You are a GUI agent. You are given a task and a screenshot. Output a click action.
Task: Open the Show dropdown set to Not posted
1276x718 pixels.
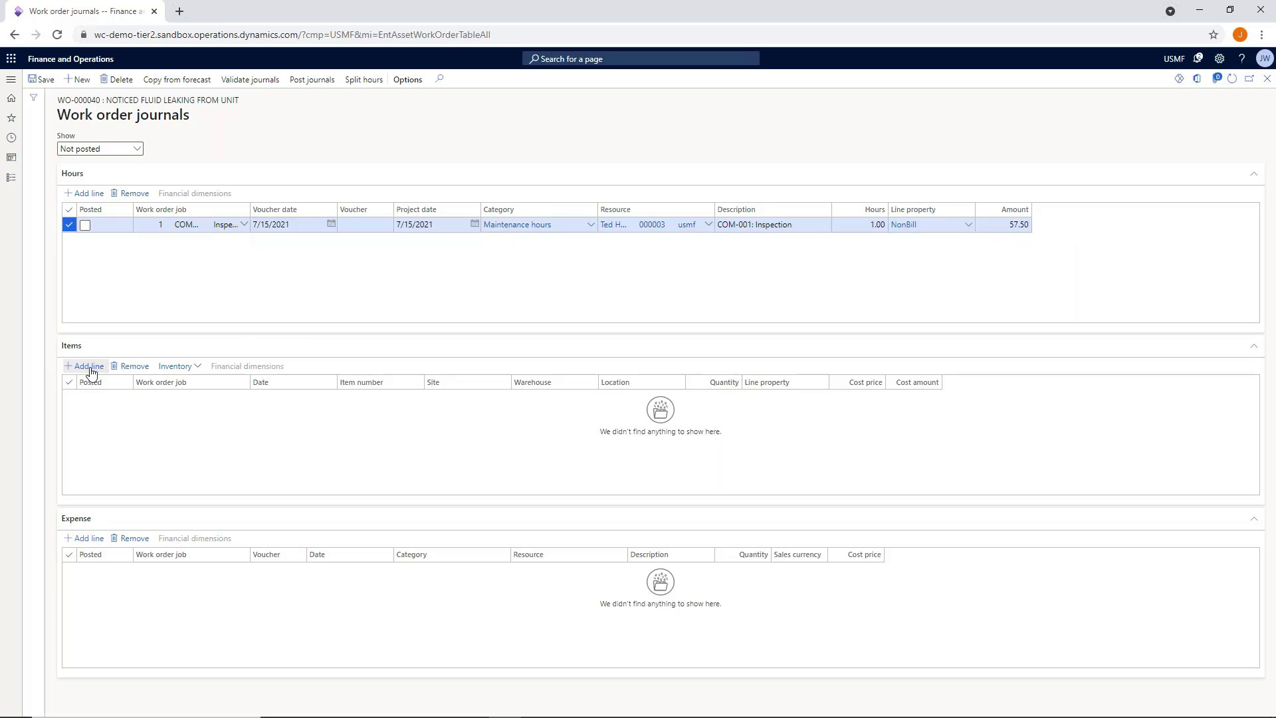(x=100, y=148)
